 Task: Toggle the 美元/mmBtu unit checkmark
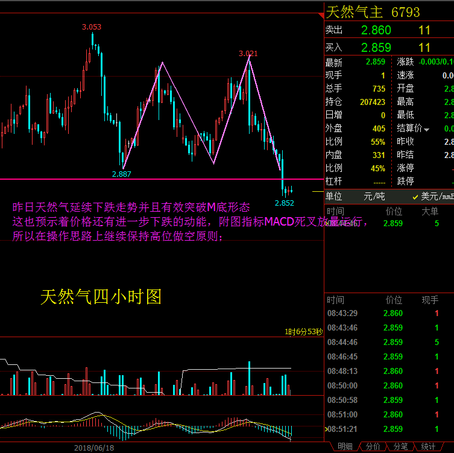[415, 197]
